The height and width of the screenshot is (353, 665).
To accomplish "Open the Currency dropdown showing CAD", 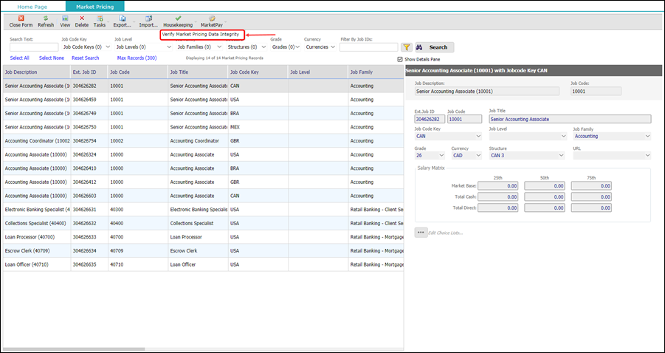I will pos(467,155).
